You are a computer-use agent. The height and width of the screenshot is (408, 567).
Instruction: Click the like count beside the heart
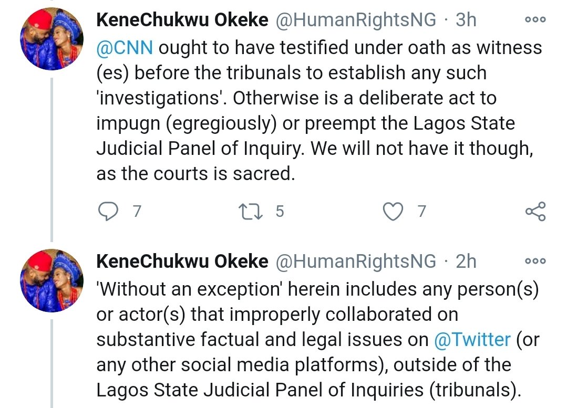coord(421,212)
